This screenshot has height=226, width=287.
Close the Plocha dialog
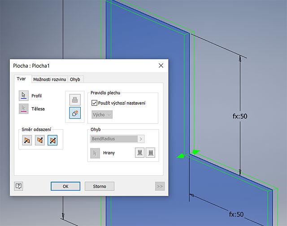161,65
